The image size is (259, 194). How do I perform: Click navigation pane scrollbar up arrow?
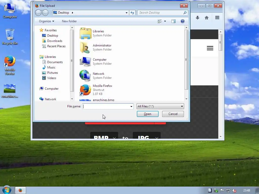click(72, 28)
